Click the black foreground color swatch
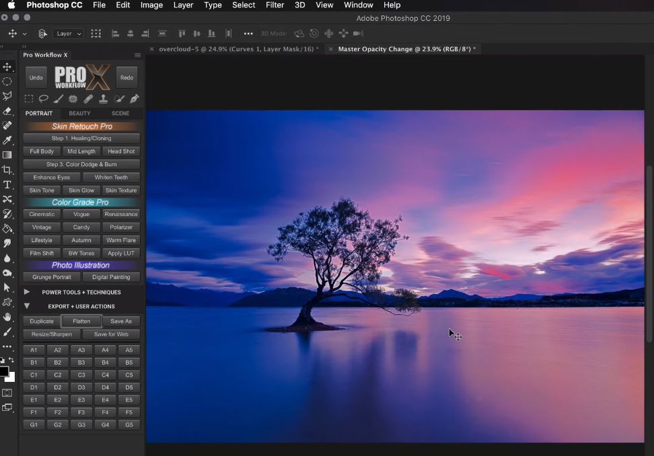This screenshot has width=654, height=456. tap(4, 371)
